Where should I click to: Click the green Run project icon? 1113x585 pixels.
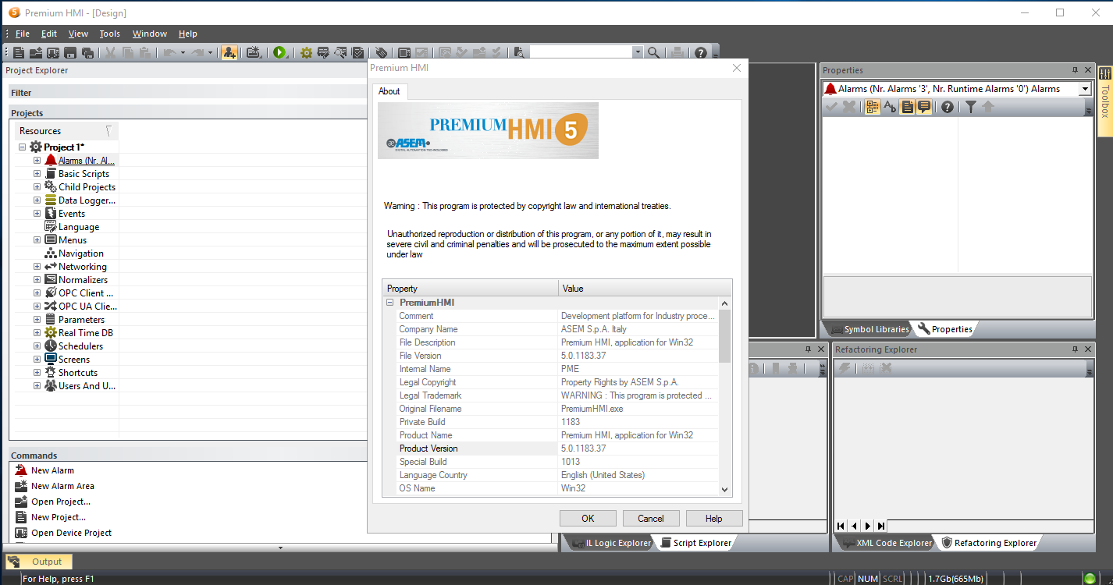pos(279,52)
